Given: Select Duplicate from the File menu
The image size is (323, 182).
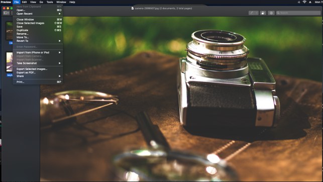Looking at the screenshot, I should (x=38, y=30).
